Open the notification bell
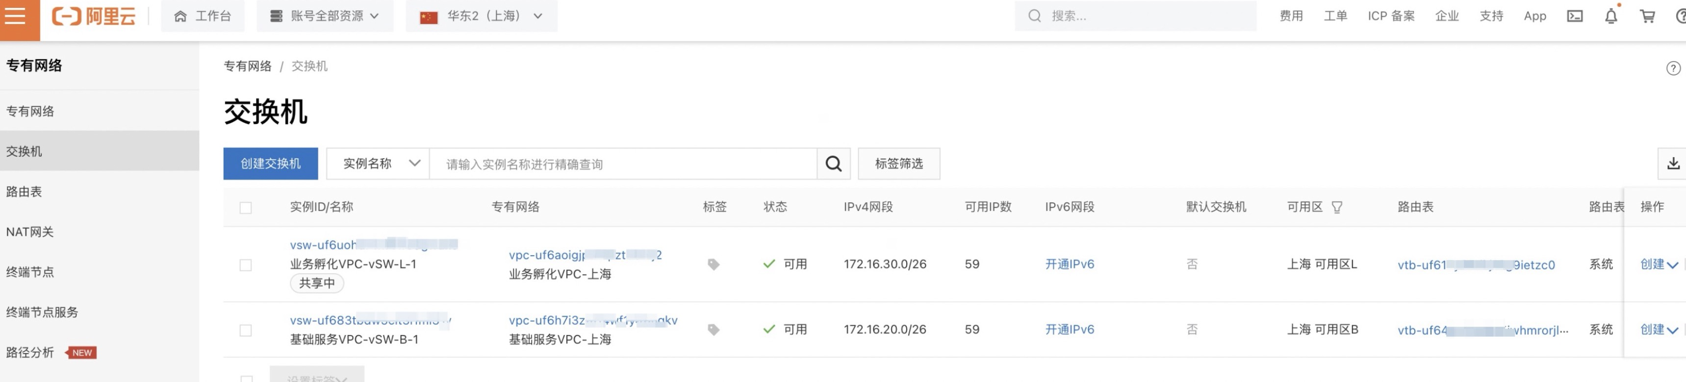Viewport: 1686px width, 382px height. tap(1611, 16)
